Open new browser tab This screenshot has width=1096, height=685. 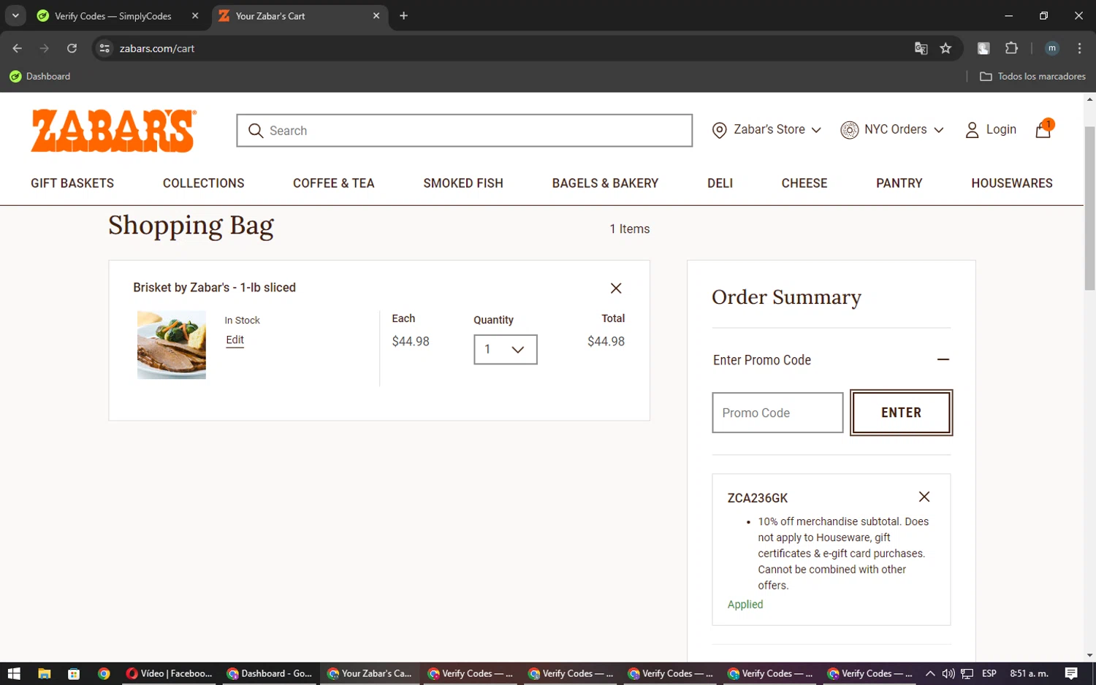(x=403, y=15)
